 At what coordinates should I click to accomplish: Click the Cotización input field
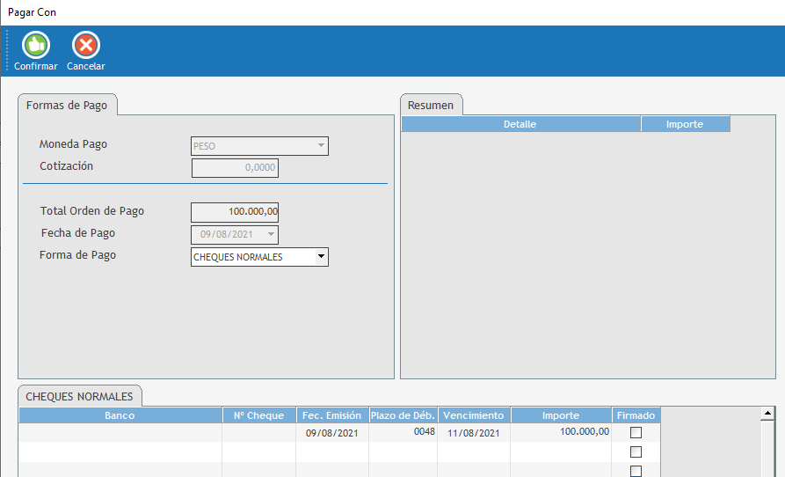(235, 168)
